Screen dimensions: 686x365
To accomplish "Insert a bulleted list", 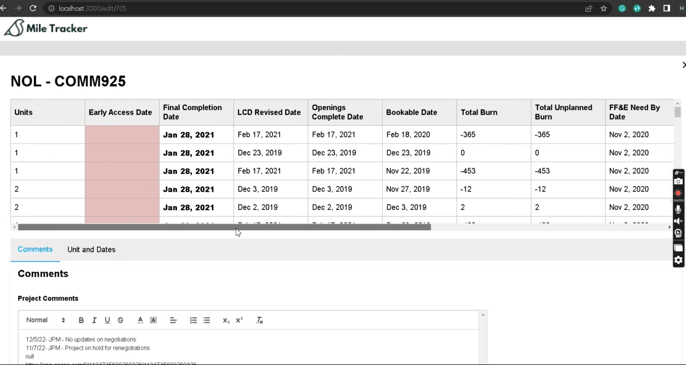I will pyautogui.click(x=206, y=320).
